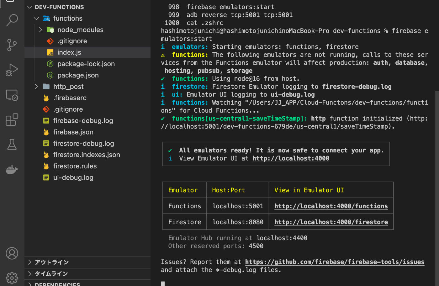Image resolution: width=439 pixels, height=286 pixels.
Task: Click the localhost:5001 Functions port cell
Action: coord(238,206)
